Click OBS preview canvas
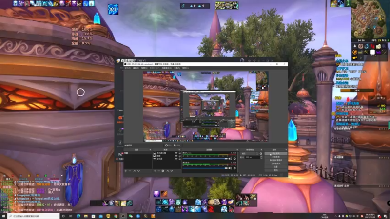 point(205,107)
